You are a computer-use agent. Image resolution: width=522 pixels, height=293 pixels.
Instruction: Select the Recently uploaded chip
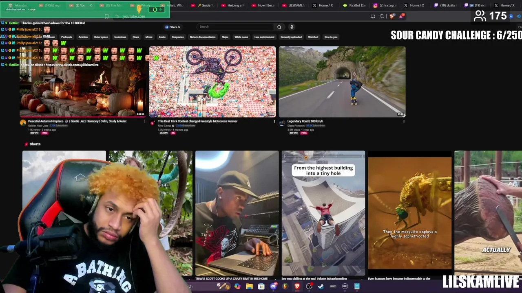[291, 37]
